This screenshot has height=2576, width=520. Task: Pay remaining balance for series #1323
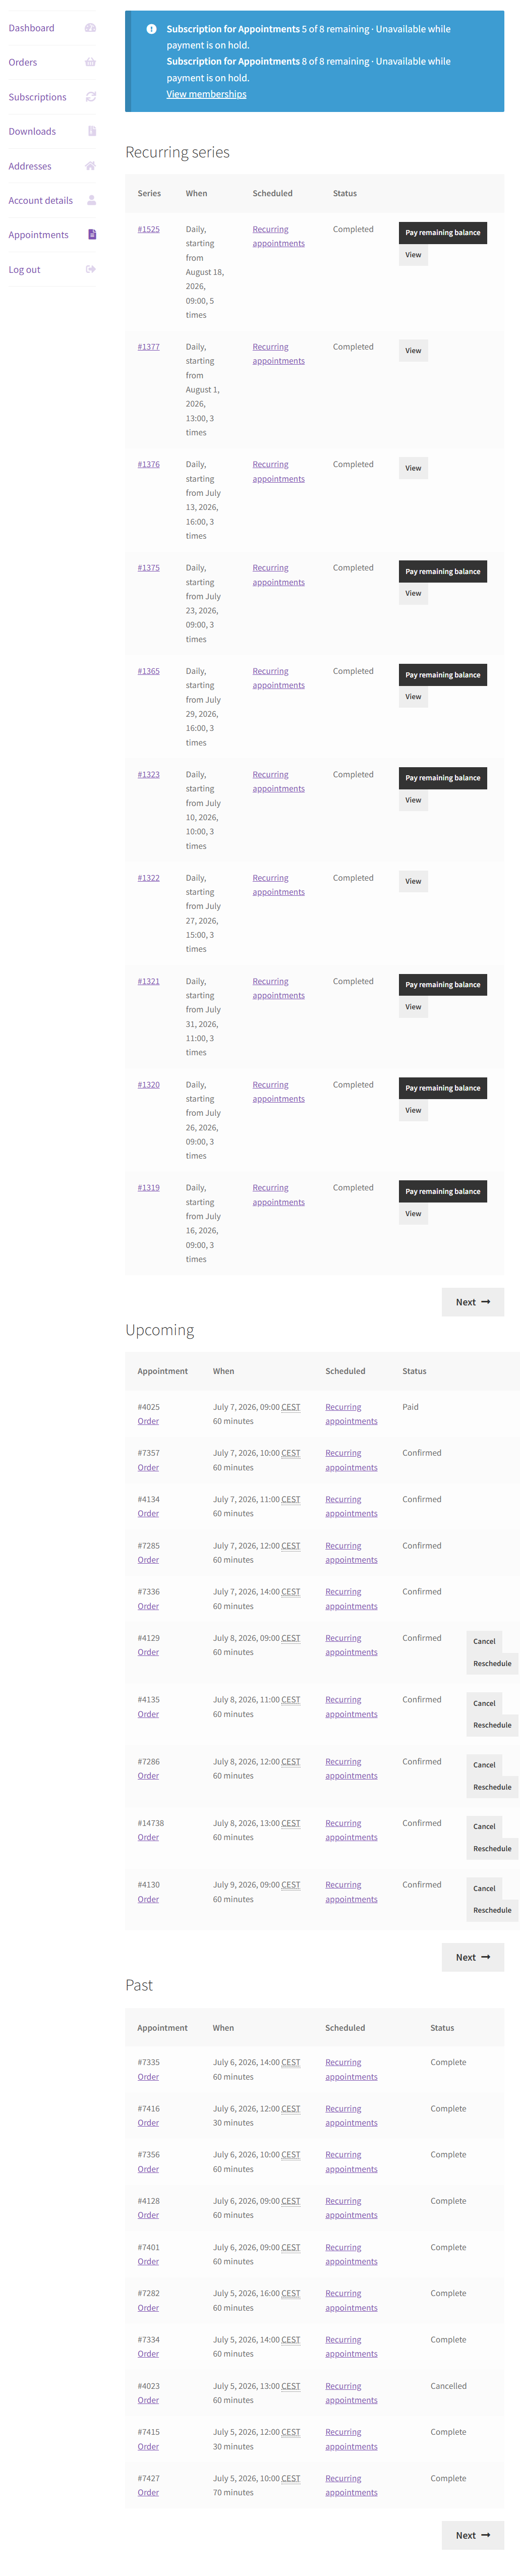point(443,778)
